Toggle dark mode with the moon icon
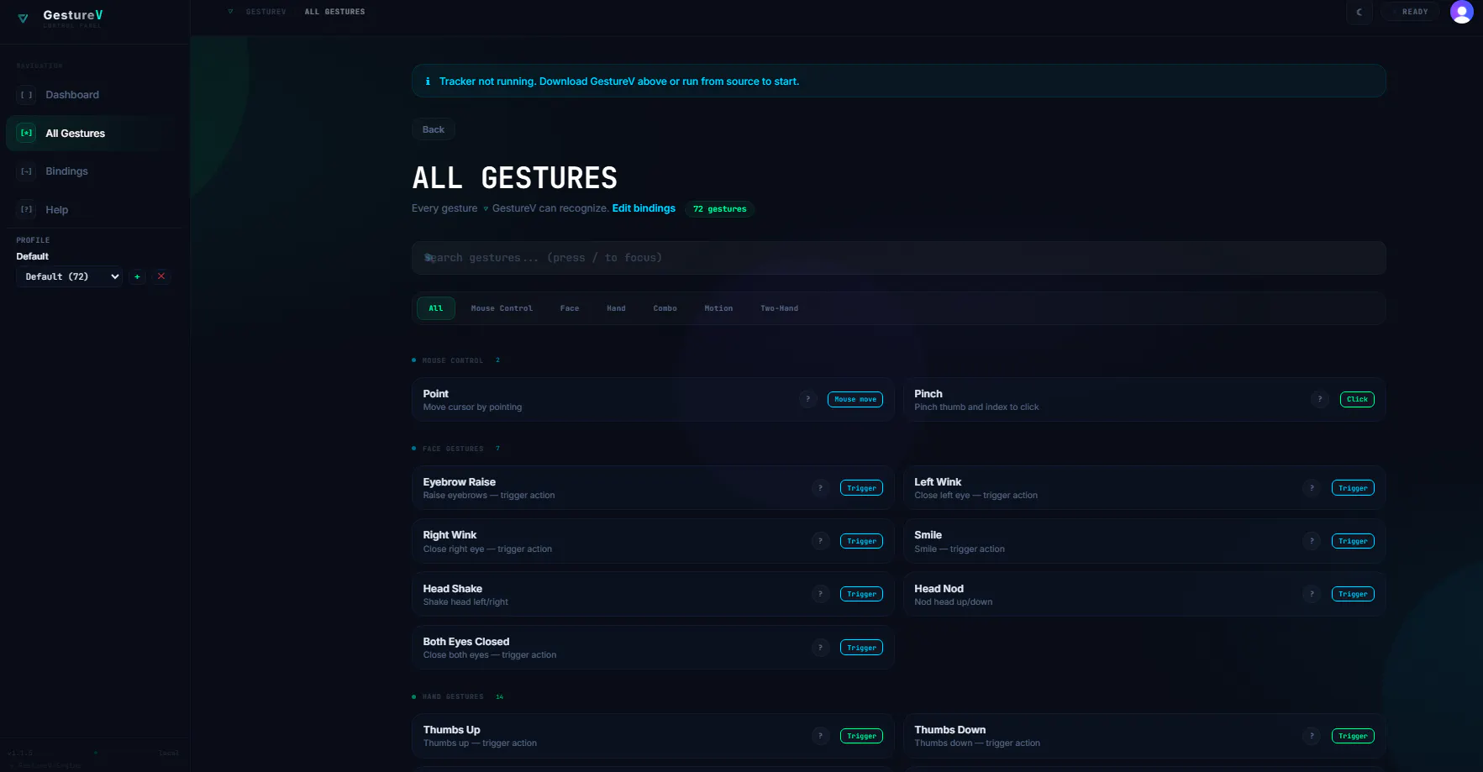The image size is (1483, 772). pyautogui.click(x=1359, y=12)
